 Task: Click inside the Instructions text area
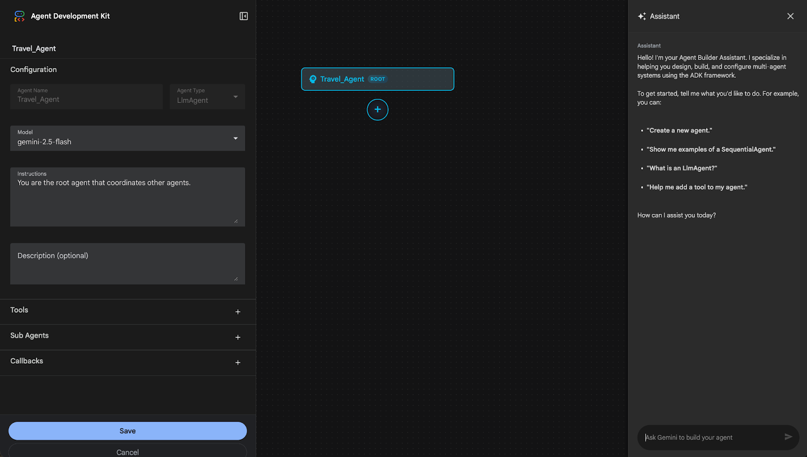pos(126,197)
